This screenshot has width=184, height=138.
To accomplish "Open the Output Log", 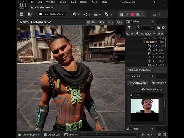I will 52,135.
